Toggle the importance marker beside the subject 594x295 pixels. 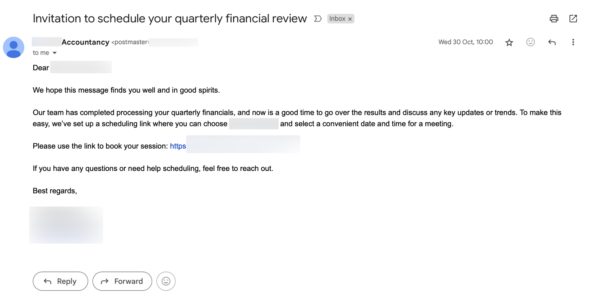318,19
